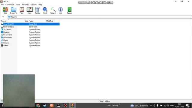Viewport: 192px width, 108px height.
Task: Click System Folder type cell for Videos
Action: pos(34,46)
